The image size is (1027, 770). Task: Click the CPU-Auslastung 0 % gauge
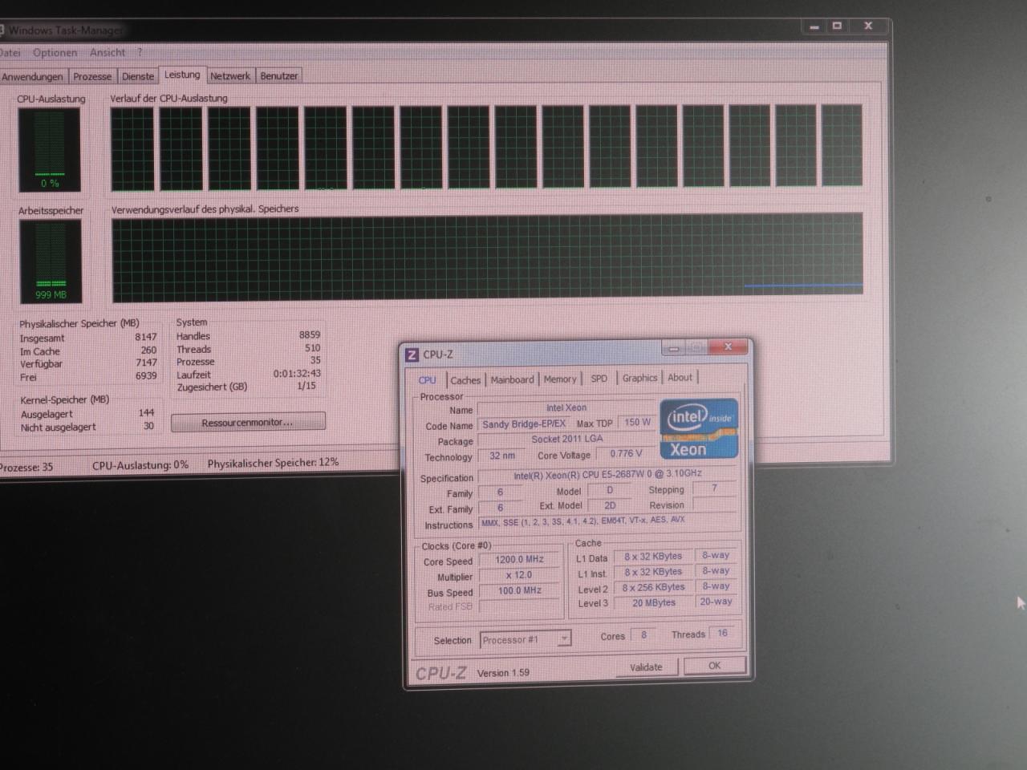tap(50, 150)
